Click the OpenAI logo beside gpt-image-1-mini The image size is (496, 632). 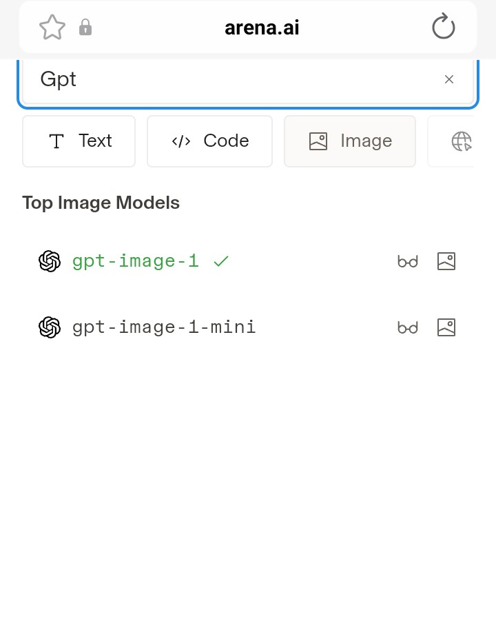point(50,327)
